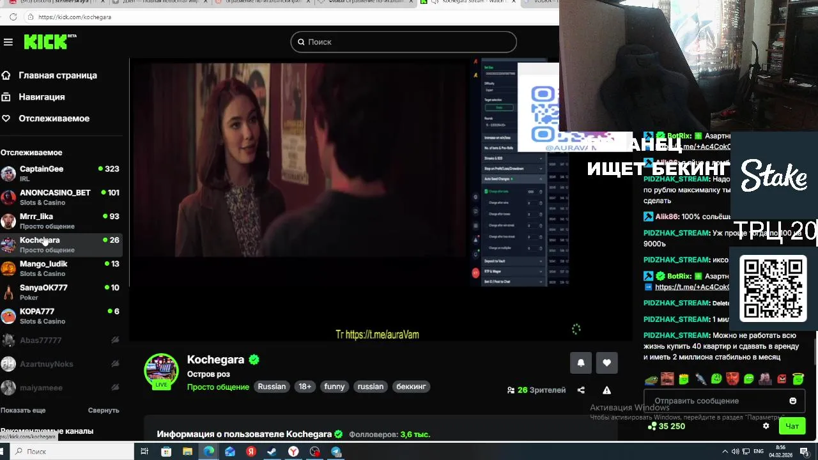818x460 pixels.
Task: Open ANONCASINO_BET channel in sidebar
Action: click(x=61, y=197)
